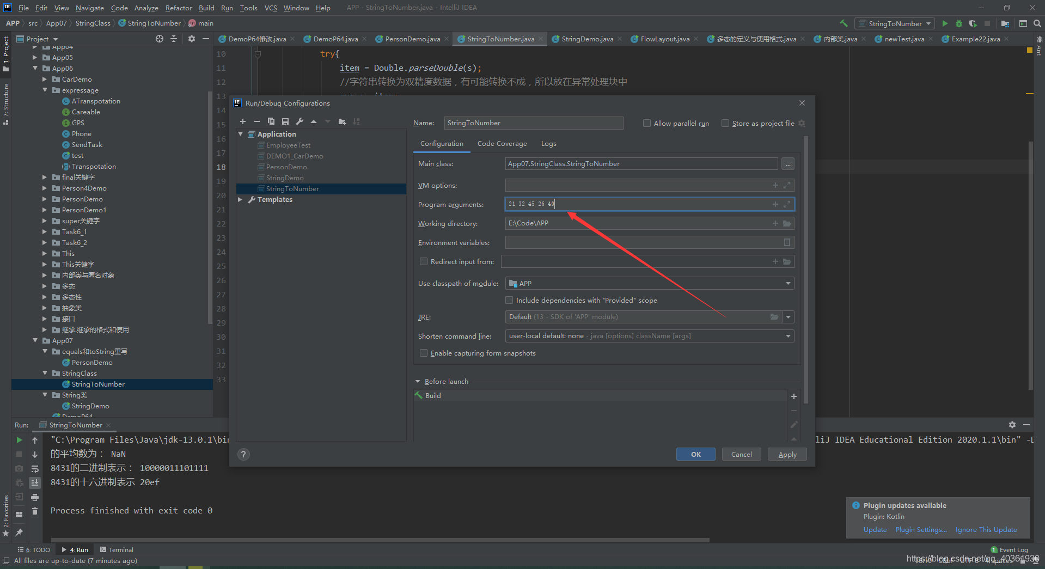Open JRE dropdown arrow
Image resolution: width=1045 pixels, height=569 pixels.
pos(788,317)
